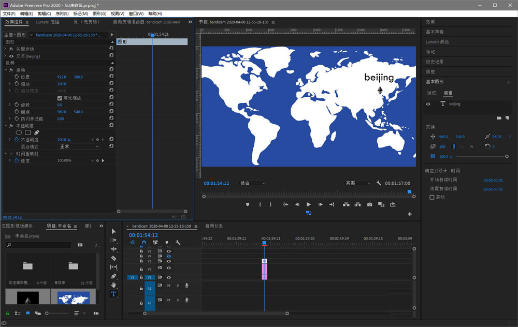This screenshot has width=518, height=327.
Task: Switch to the Lumetri 范围 tab
Action: (x=48, y=22)
